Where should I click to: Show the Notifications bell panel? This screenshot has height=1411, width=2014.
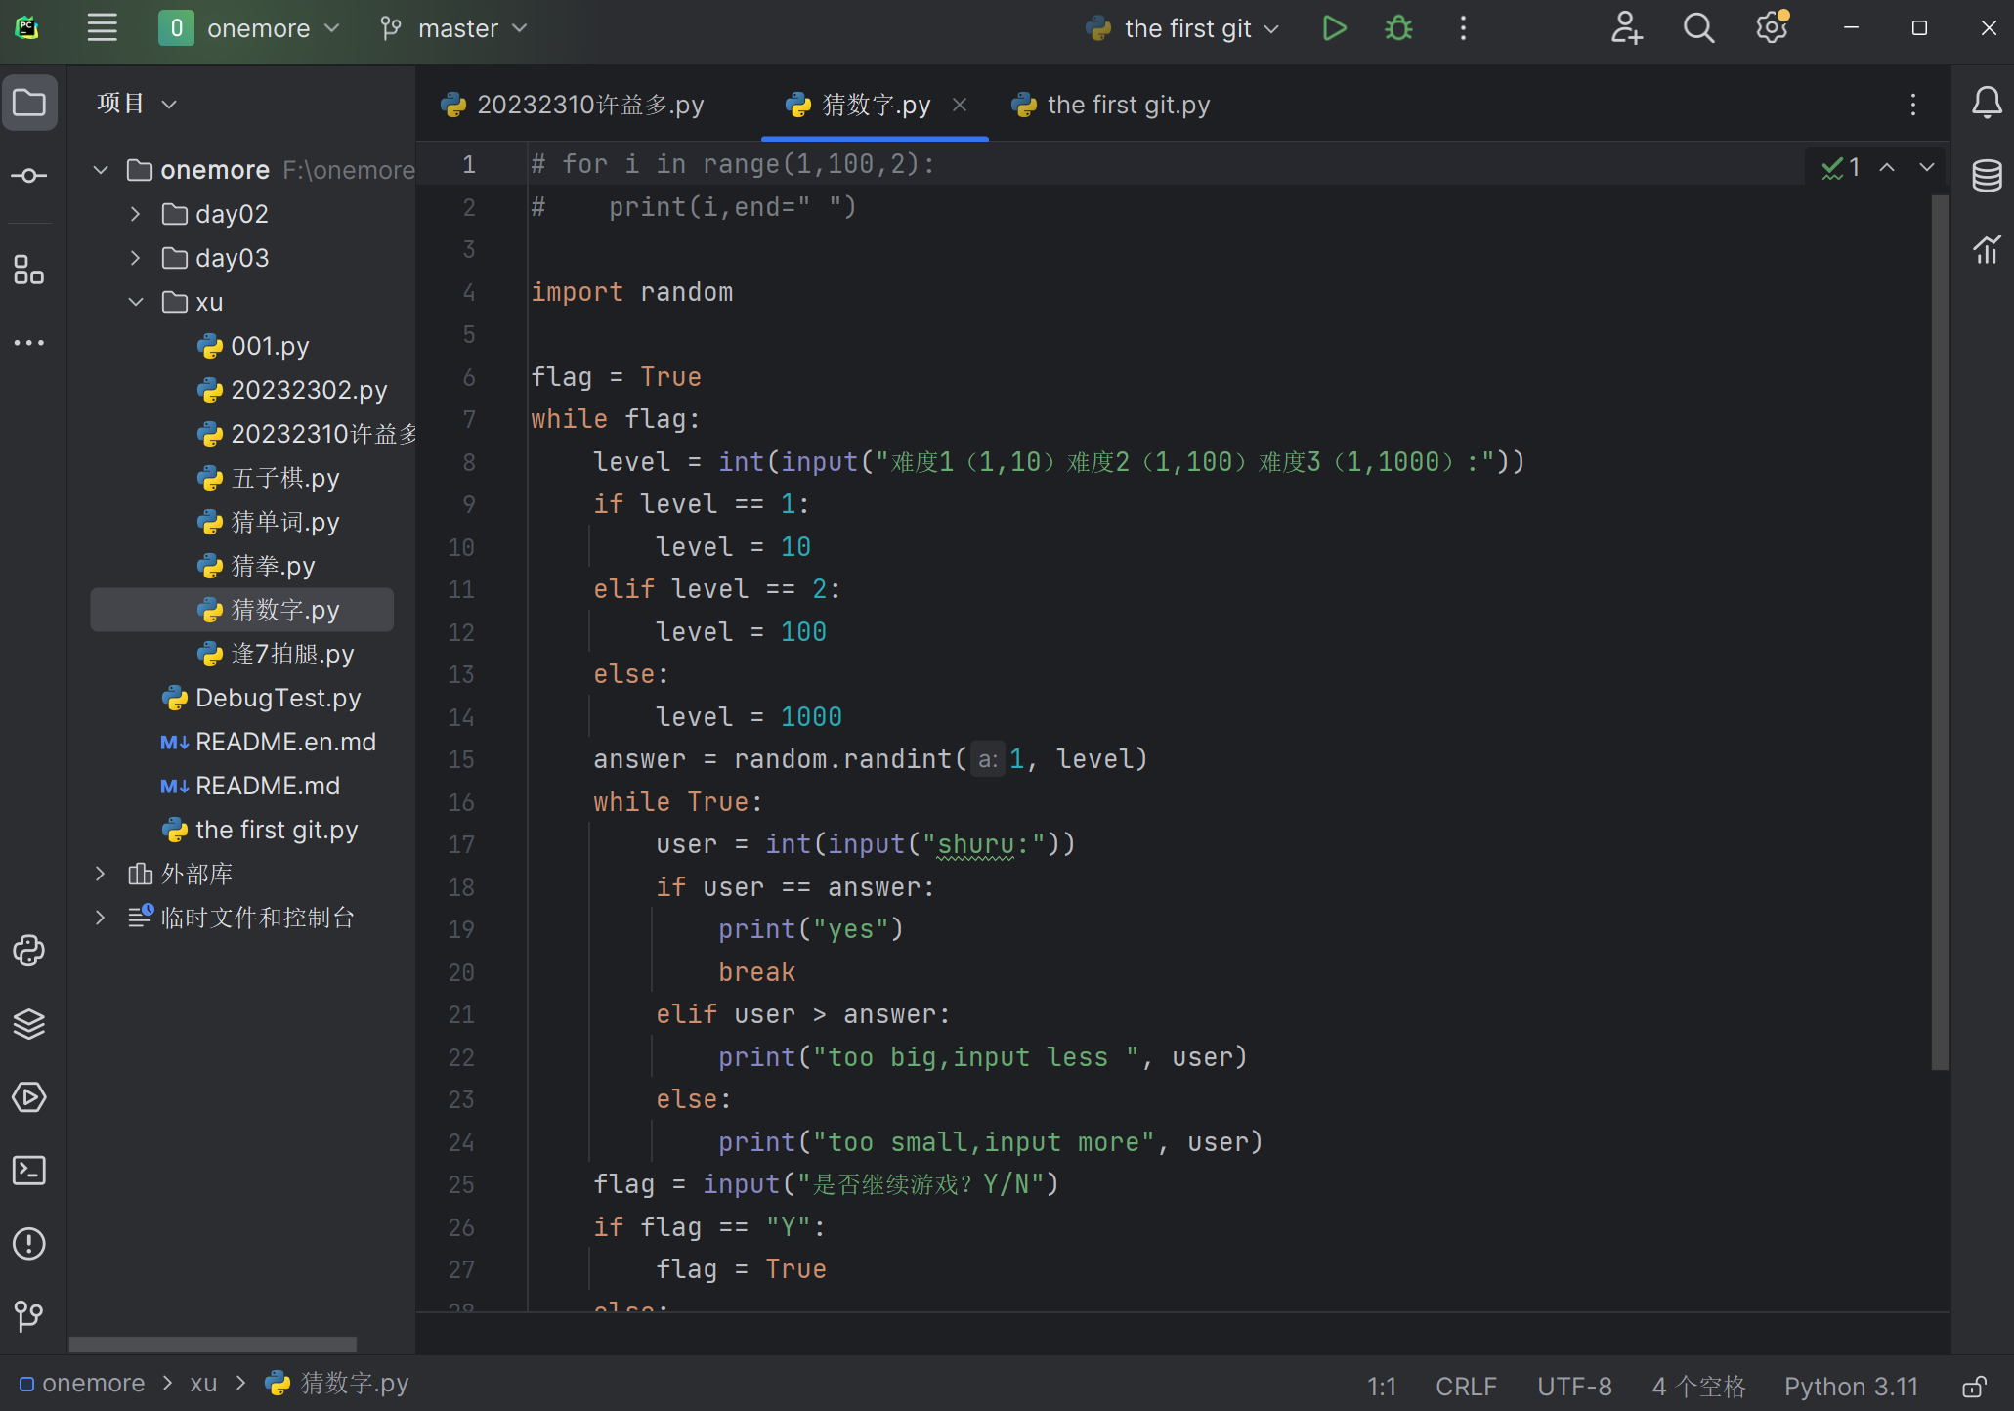(1987, 103)
